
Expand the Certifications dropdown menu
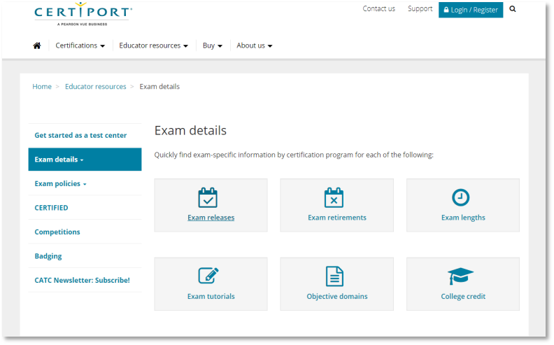[80, 45]
